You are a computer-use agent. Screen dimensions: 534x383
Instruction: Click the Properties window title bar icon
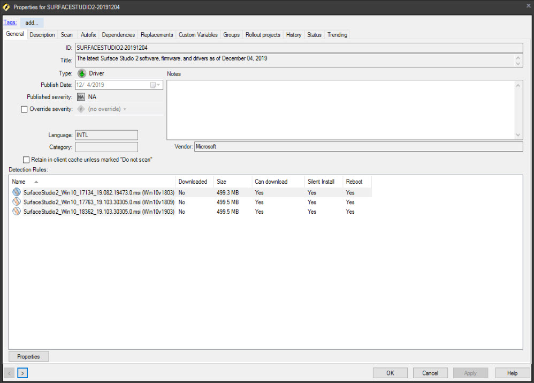6,7
